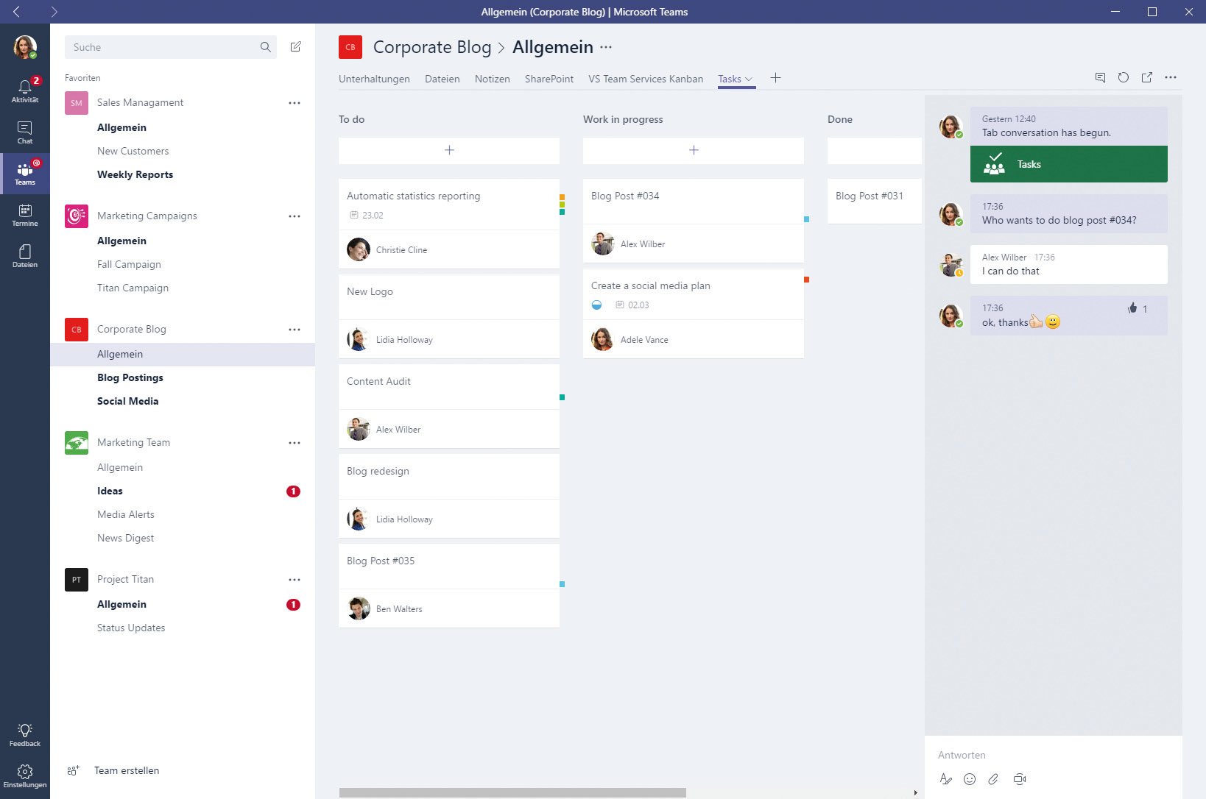This screenshot has width=1206, height=799.
Task: Select the Titan Campaign channel
Action: click(x=133, y=288)
